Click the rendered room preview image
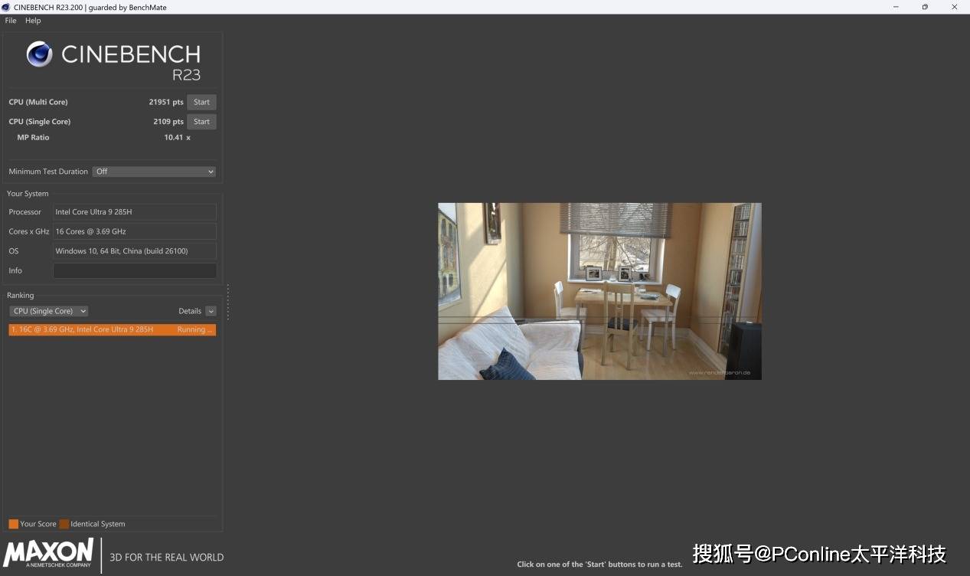The width and height of the screenshot is (970, 576). tap(599, 291)
